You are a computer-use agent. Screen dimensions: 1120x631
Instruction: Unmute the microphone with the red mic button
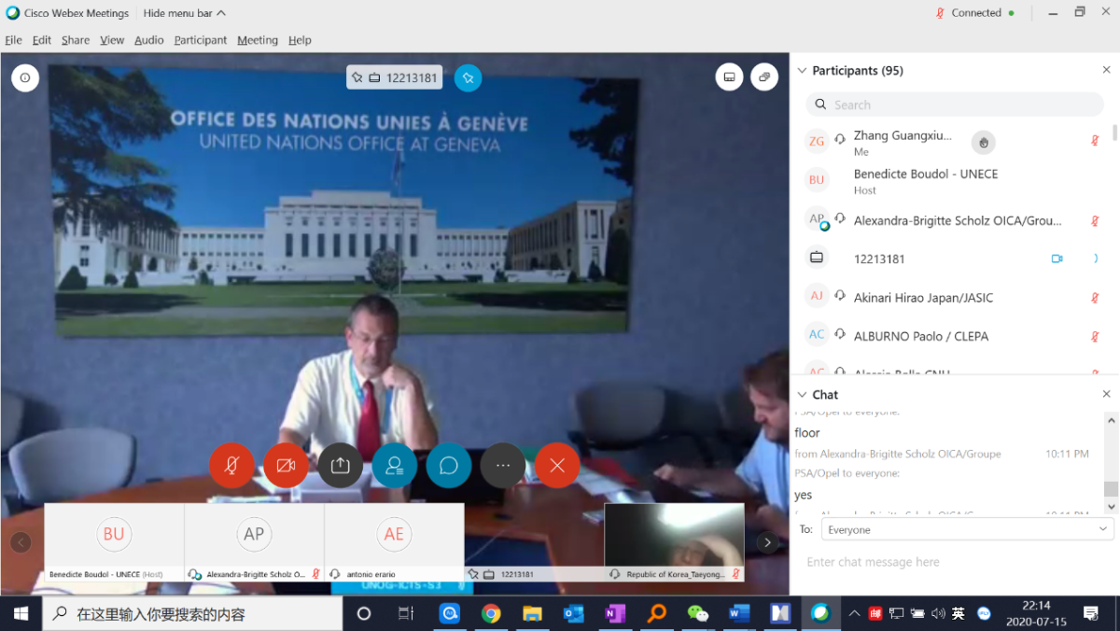coord(231,465)
